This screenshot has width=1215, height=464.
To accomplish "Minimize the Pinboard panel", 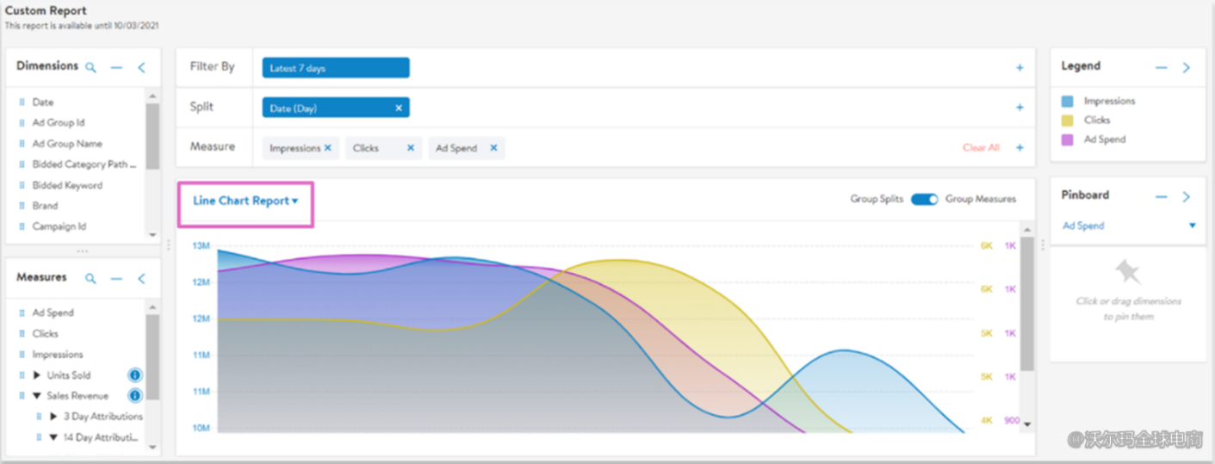I will tap(1161, 196).
